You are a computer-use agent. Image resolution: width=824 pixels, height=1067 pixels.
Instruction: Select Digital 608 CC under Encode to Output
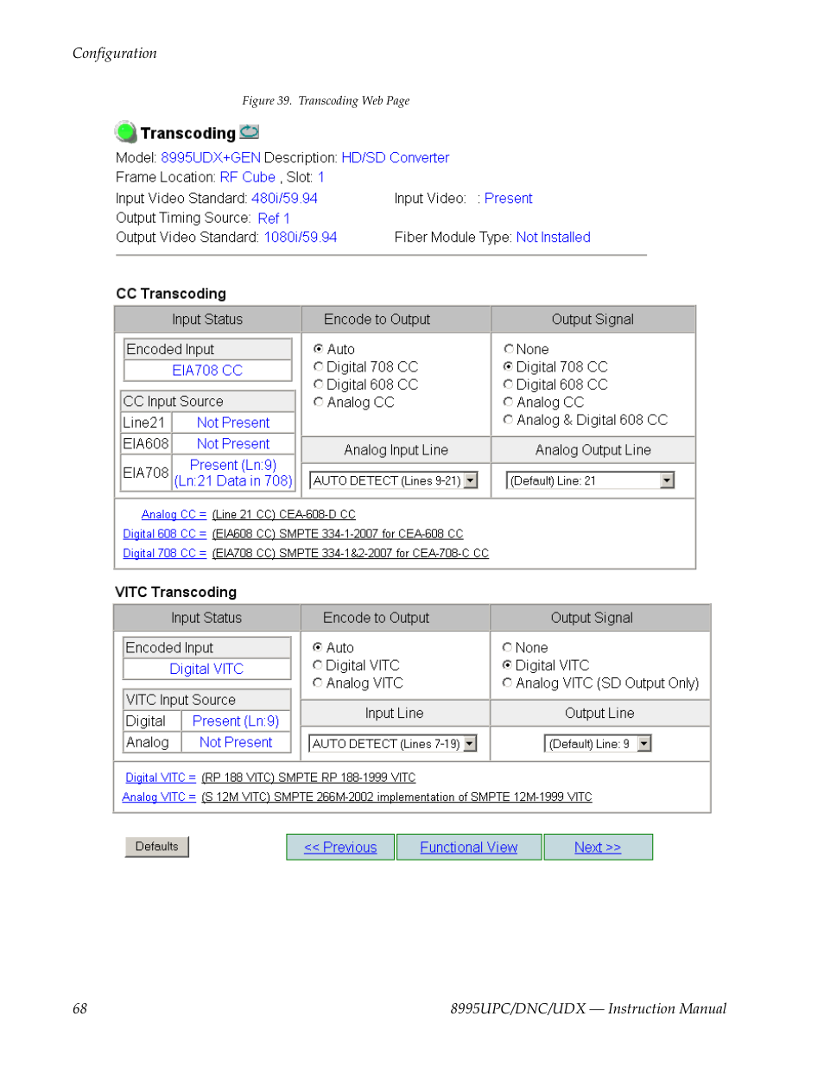pyautogui.click(x=319, y=384)
